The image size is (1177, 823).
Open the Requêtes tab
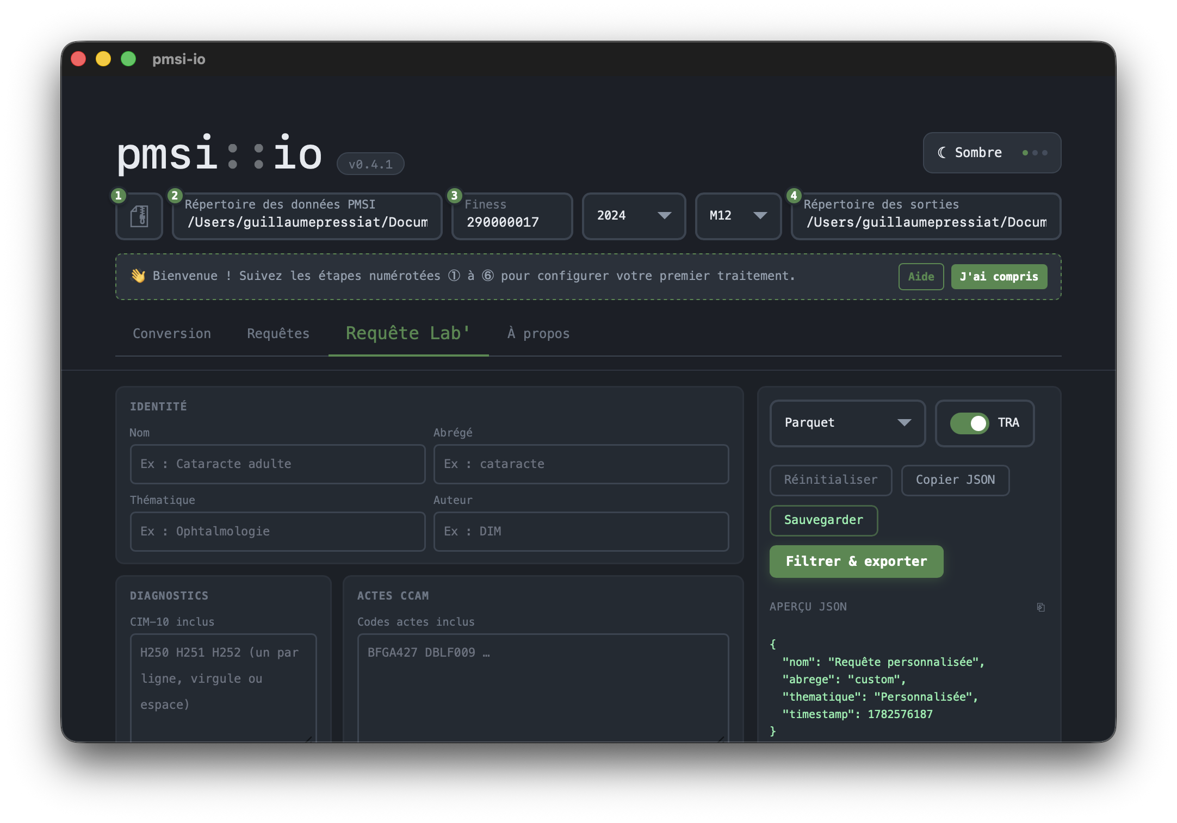point(278,334)
